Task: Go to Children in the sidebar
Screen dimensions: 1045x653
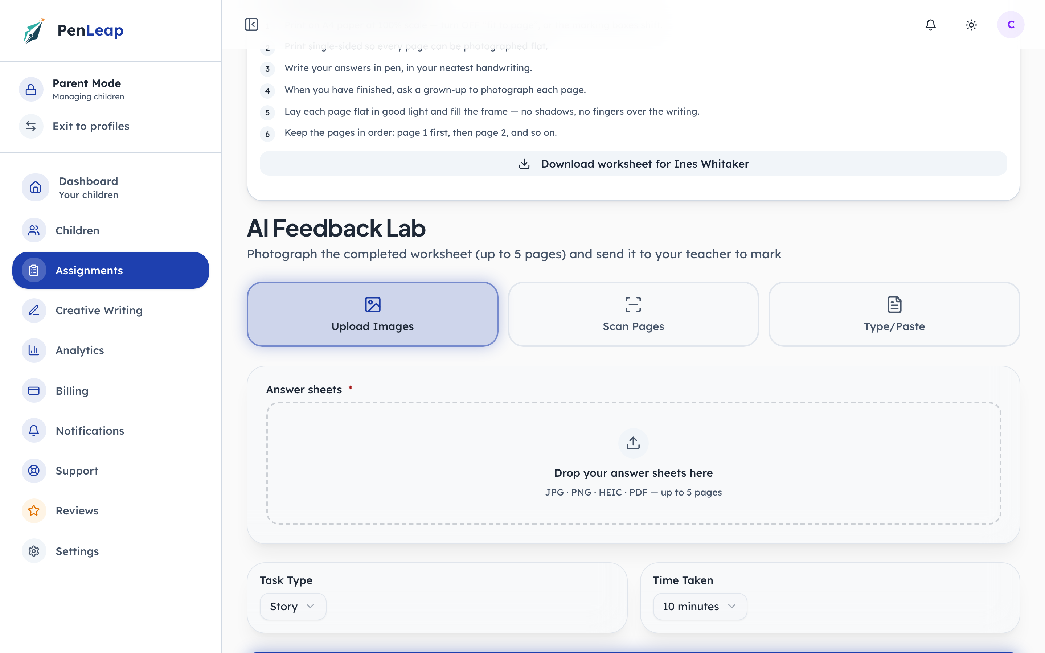Action: [x=111, y=230]
